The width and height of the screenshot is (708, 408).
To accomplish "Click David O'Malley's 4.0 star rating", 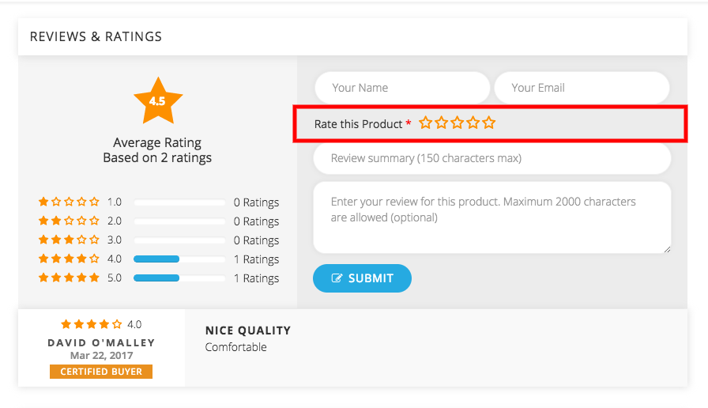I will [92, 324].
